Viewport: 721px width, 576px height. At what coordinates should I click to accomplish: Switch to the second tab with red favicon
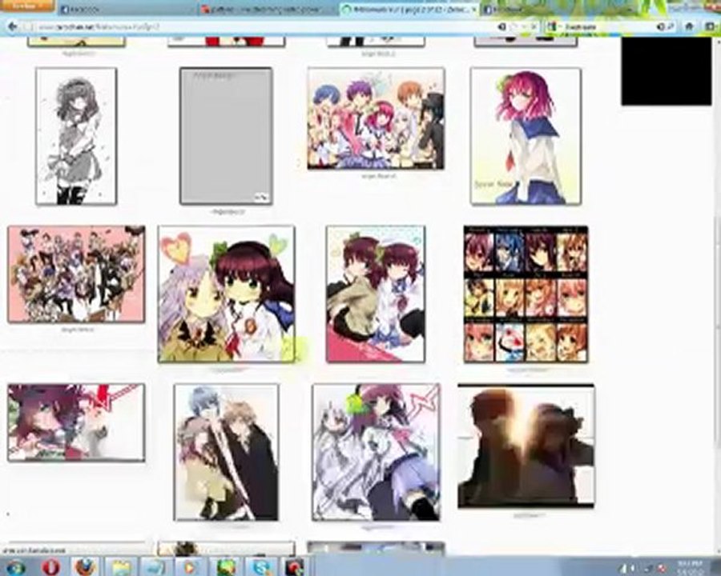click(268, 9)
